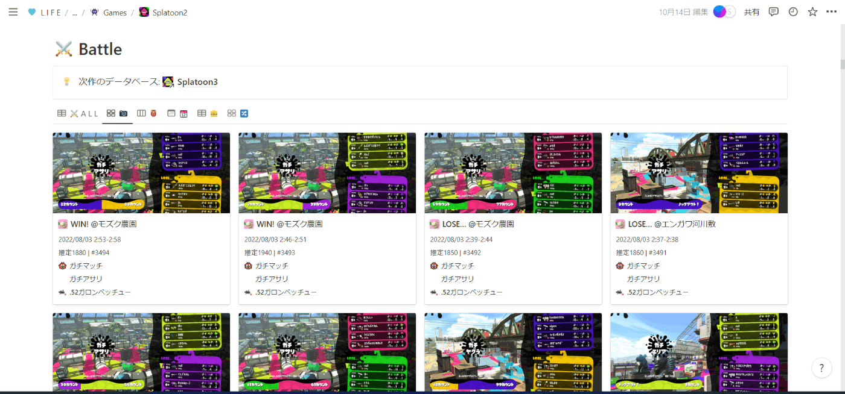Click ガチマッチ relation in card #3494
This screenshot has width=845, height=394.
(86, 266)
